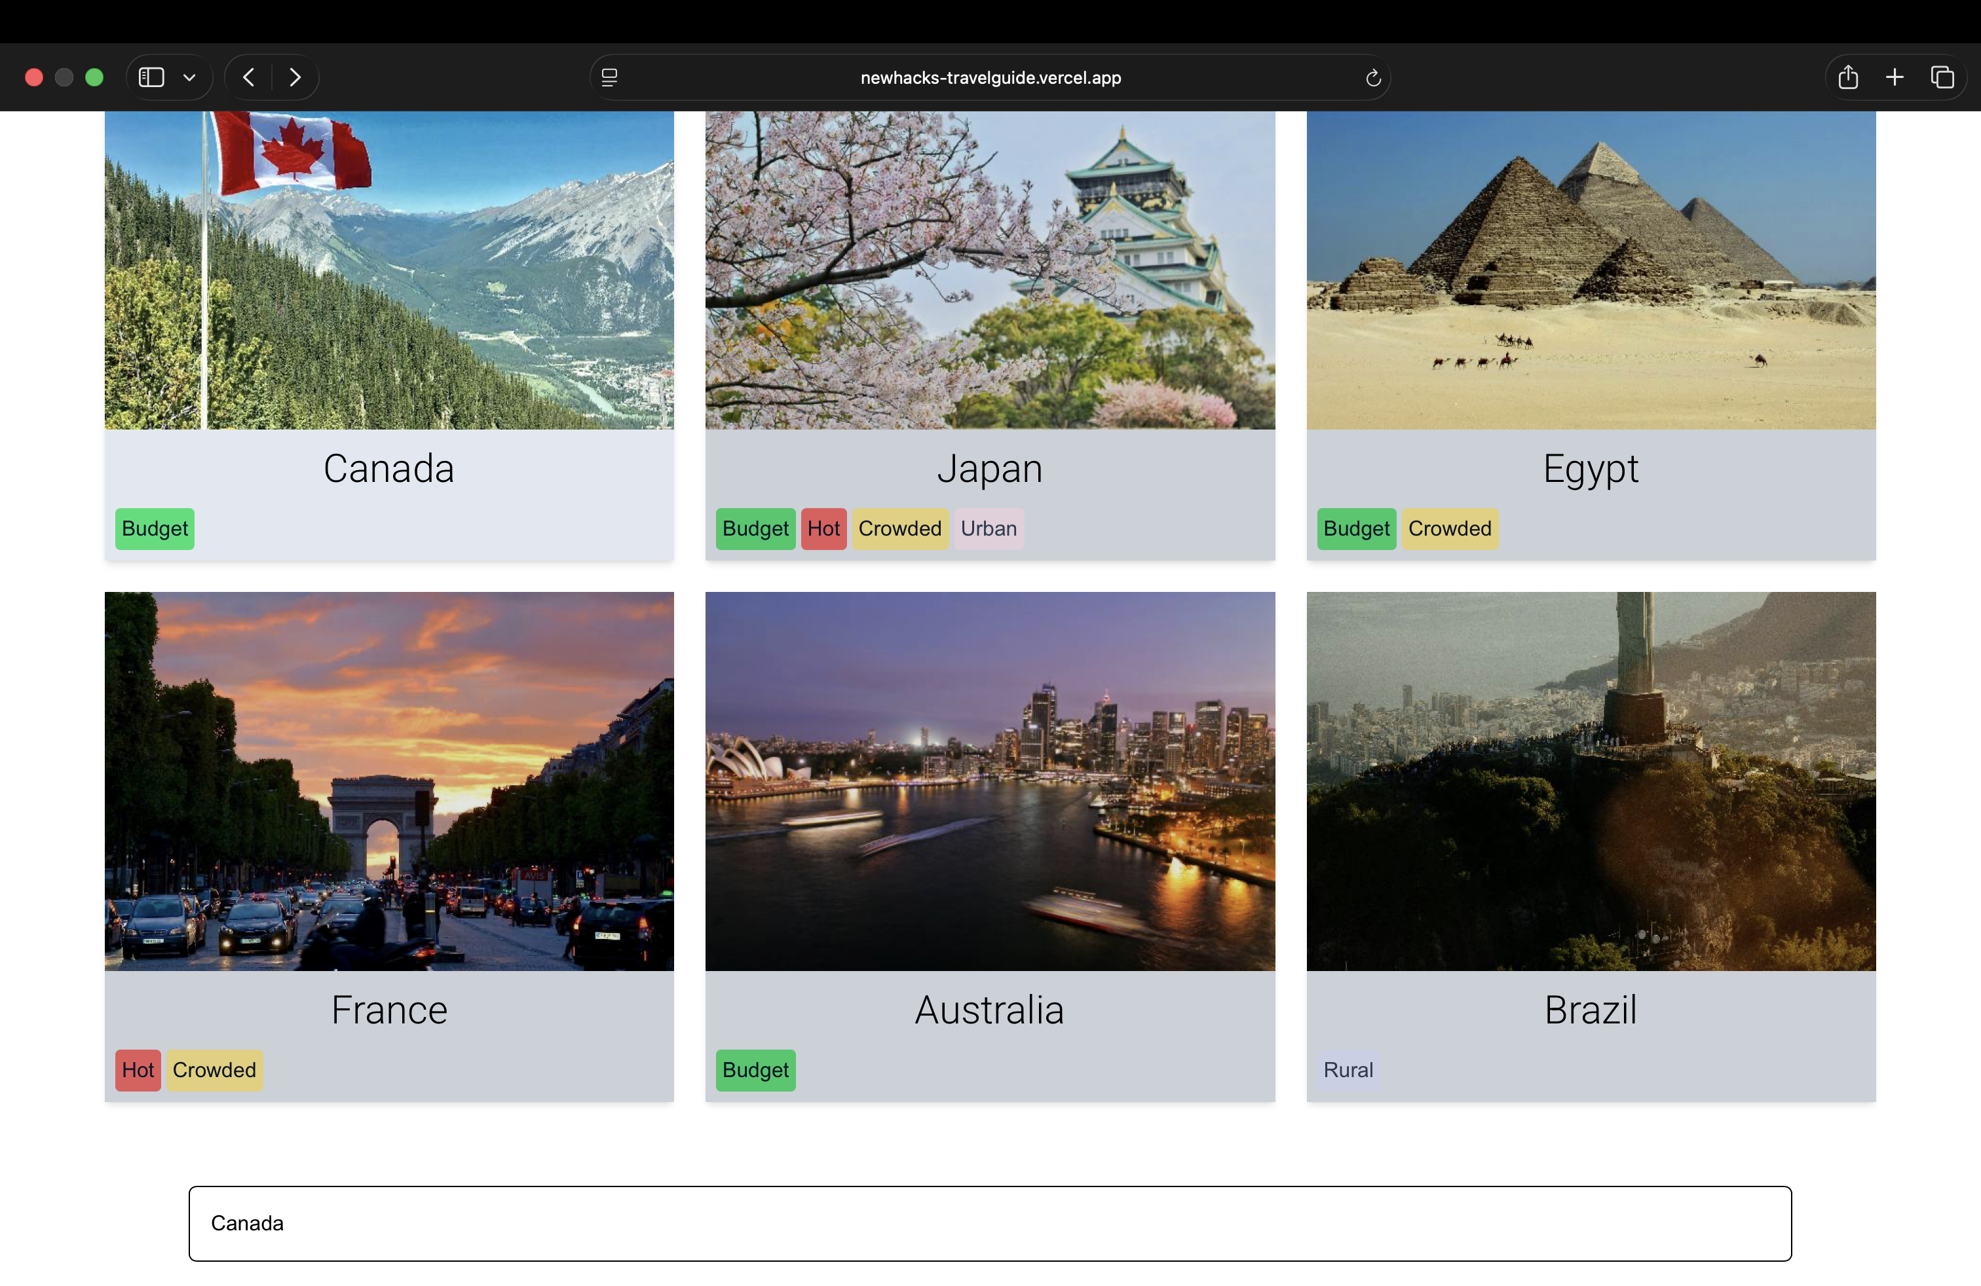Select Canada's Budget tag
Screen dimensions: 1981x1286
pyautogui.click(x=155, y=528)
